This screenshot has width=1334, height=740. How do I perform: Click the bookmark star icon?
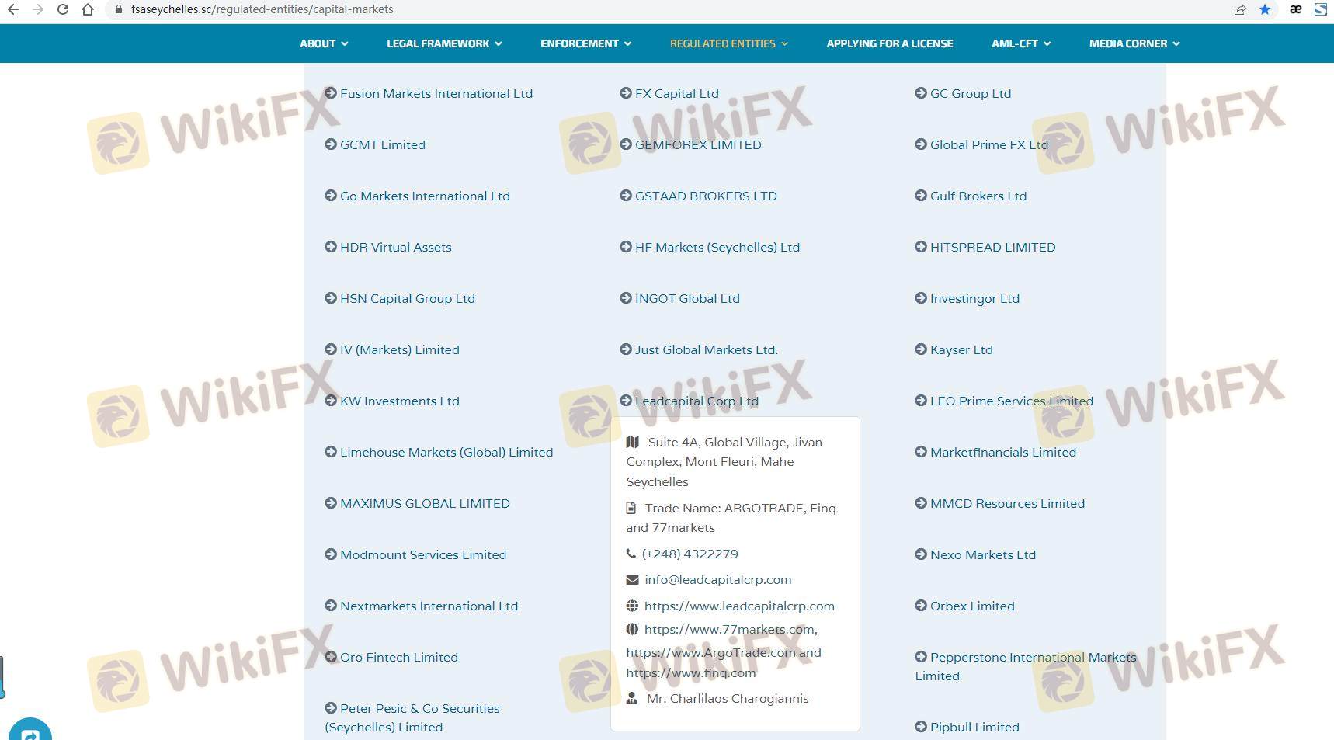[1265, 9]
